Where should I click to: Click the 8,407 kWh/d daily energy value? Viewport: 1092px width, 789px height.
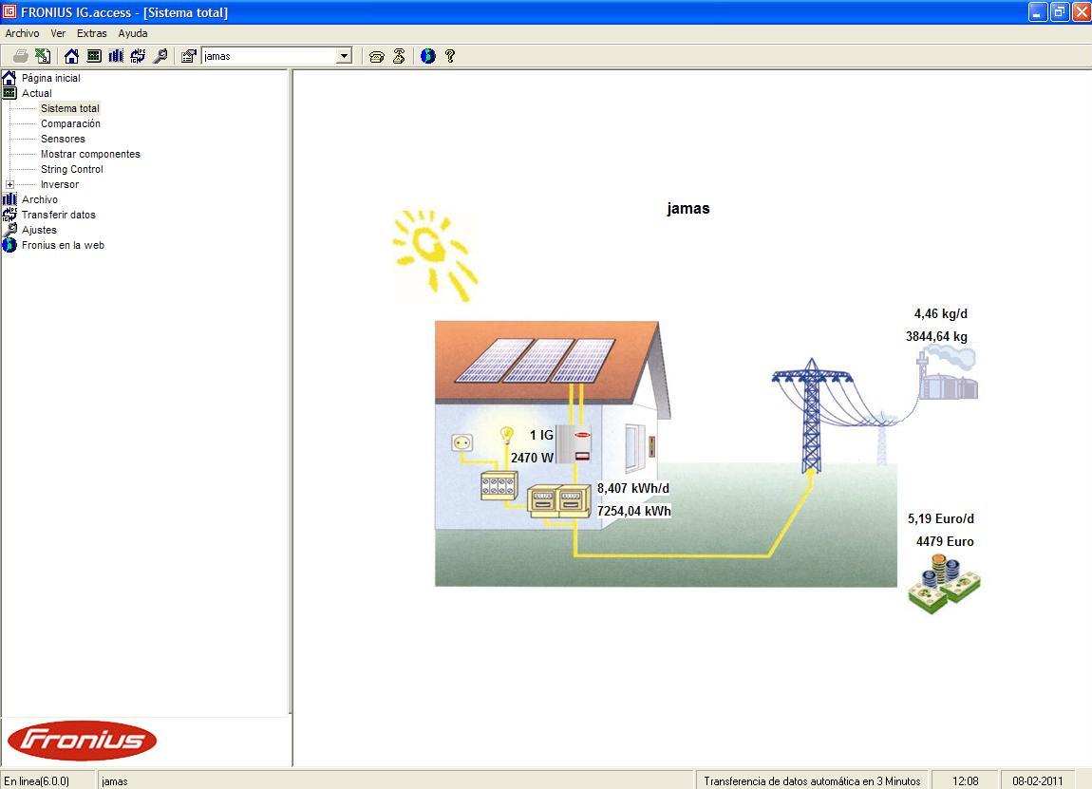(633, 489)
